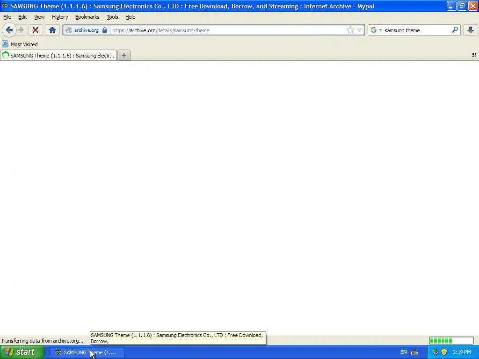The height and width of the screenshot is (359, 479).
Task: Open the History menu
Action: click(60, 17)
